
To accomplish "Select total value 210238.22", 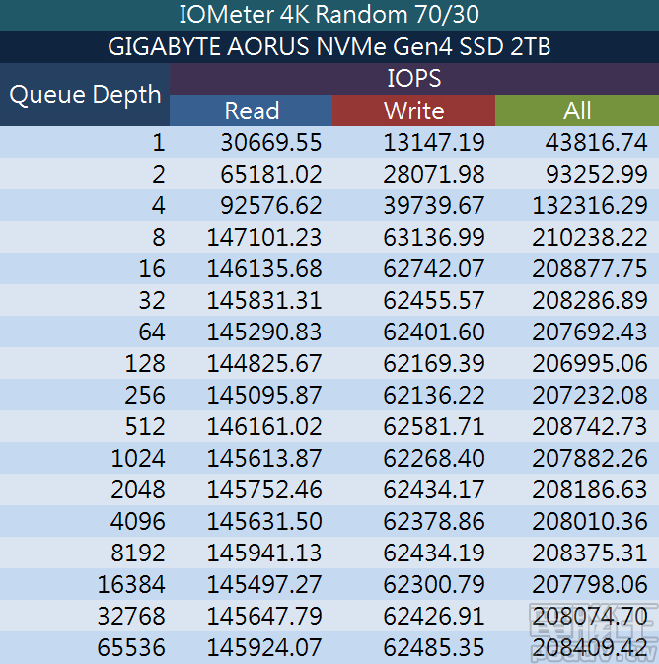I will click(590, 237).
